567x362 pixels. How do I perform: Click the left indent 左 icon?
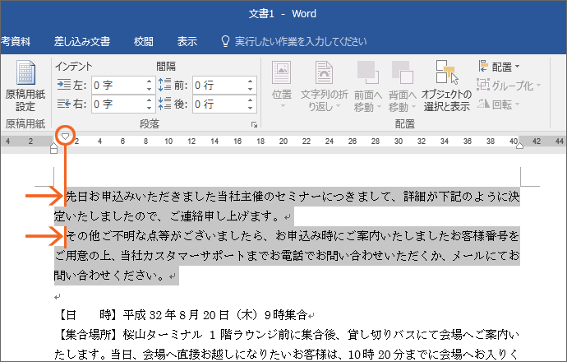(64, 85)
